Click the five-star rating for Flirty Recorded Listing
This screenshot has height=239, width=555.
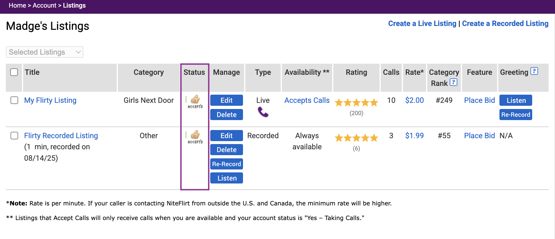356,138
